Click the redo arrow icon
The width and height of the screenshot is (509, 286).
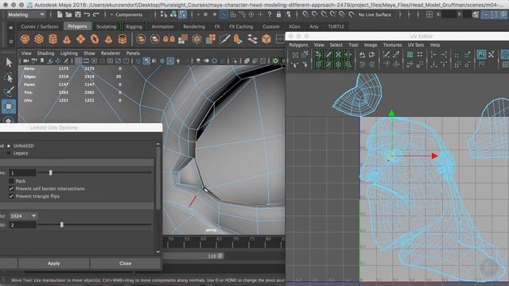(96, 14)
